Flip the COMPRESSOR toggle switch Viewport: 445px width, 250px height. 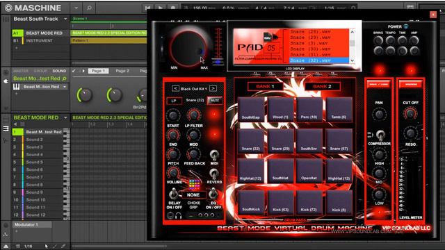click(380, 135)
